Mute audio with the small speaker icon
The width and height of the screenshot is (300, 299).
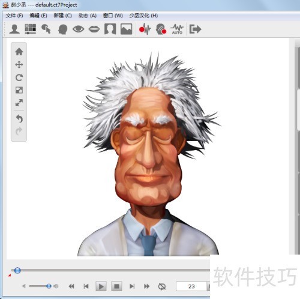tap(24, 286)
